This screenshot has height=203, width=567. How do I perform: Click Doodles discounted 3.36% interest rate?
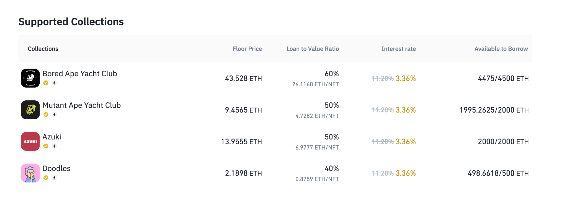[x=406, y=173]
